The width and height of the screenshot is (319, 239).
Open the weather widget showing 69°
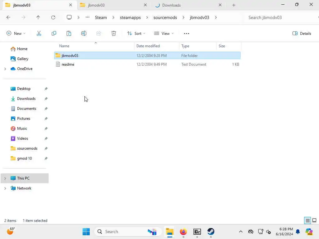11,231
